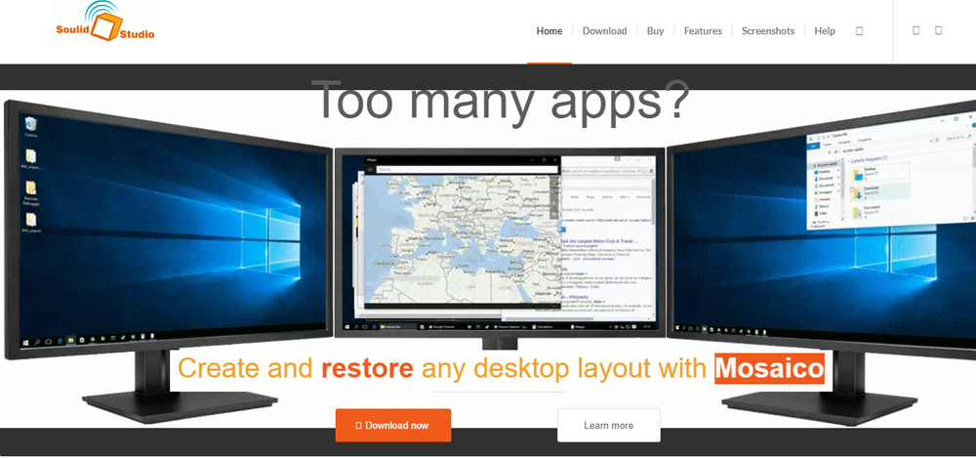Image resolution: width=976 pixels, height=458 pixels.
Task: Click the orange Download now button
Action: [392, 425]
